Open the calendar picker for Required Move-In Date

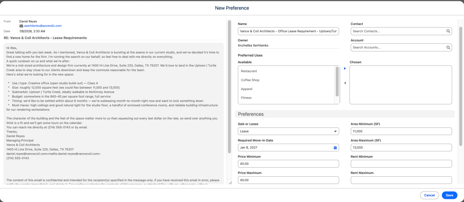335,148
